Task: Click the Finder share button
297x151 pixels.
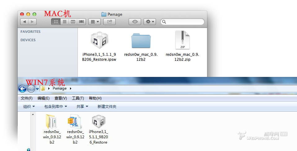Action: [109, 22]
